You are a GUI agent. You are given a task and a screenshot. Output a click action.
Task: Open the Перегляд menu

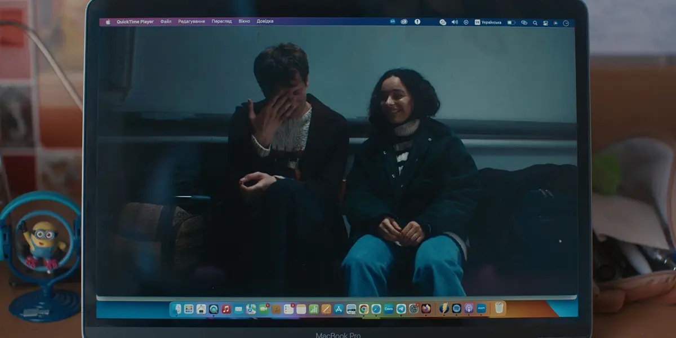coord(221,21)
